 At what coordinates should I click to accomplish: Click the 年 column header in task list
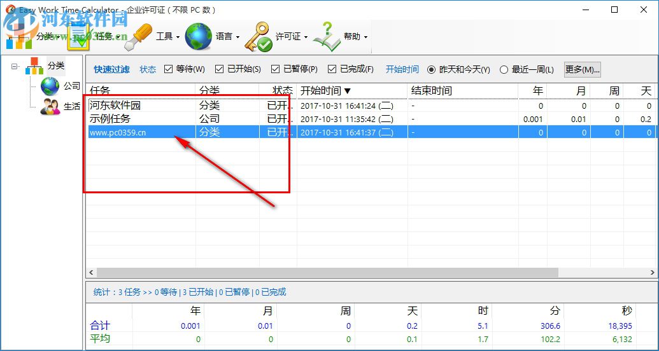pos(532,91)
